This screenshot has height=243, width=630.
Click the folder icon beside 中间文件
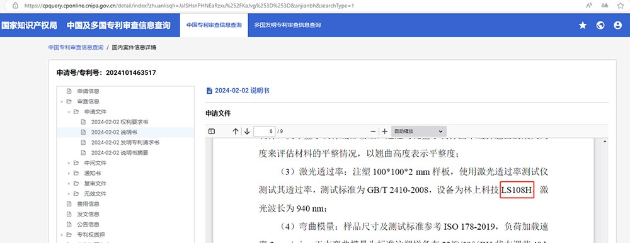coord(76,163)
